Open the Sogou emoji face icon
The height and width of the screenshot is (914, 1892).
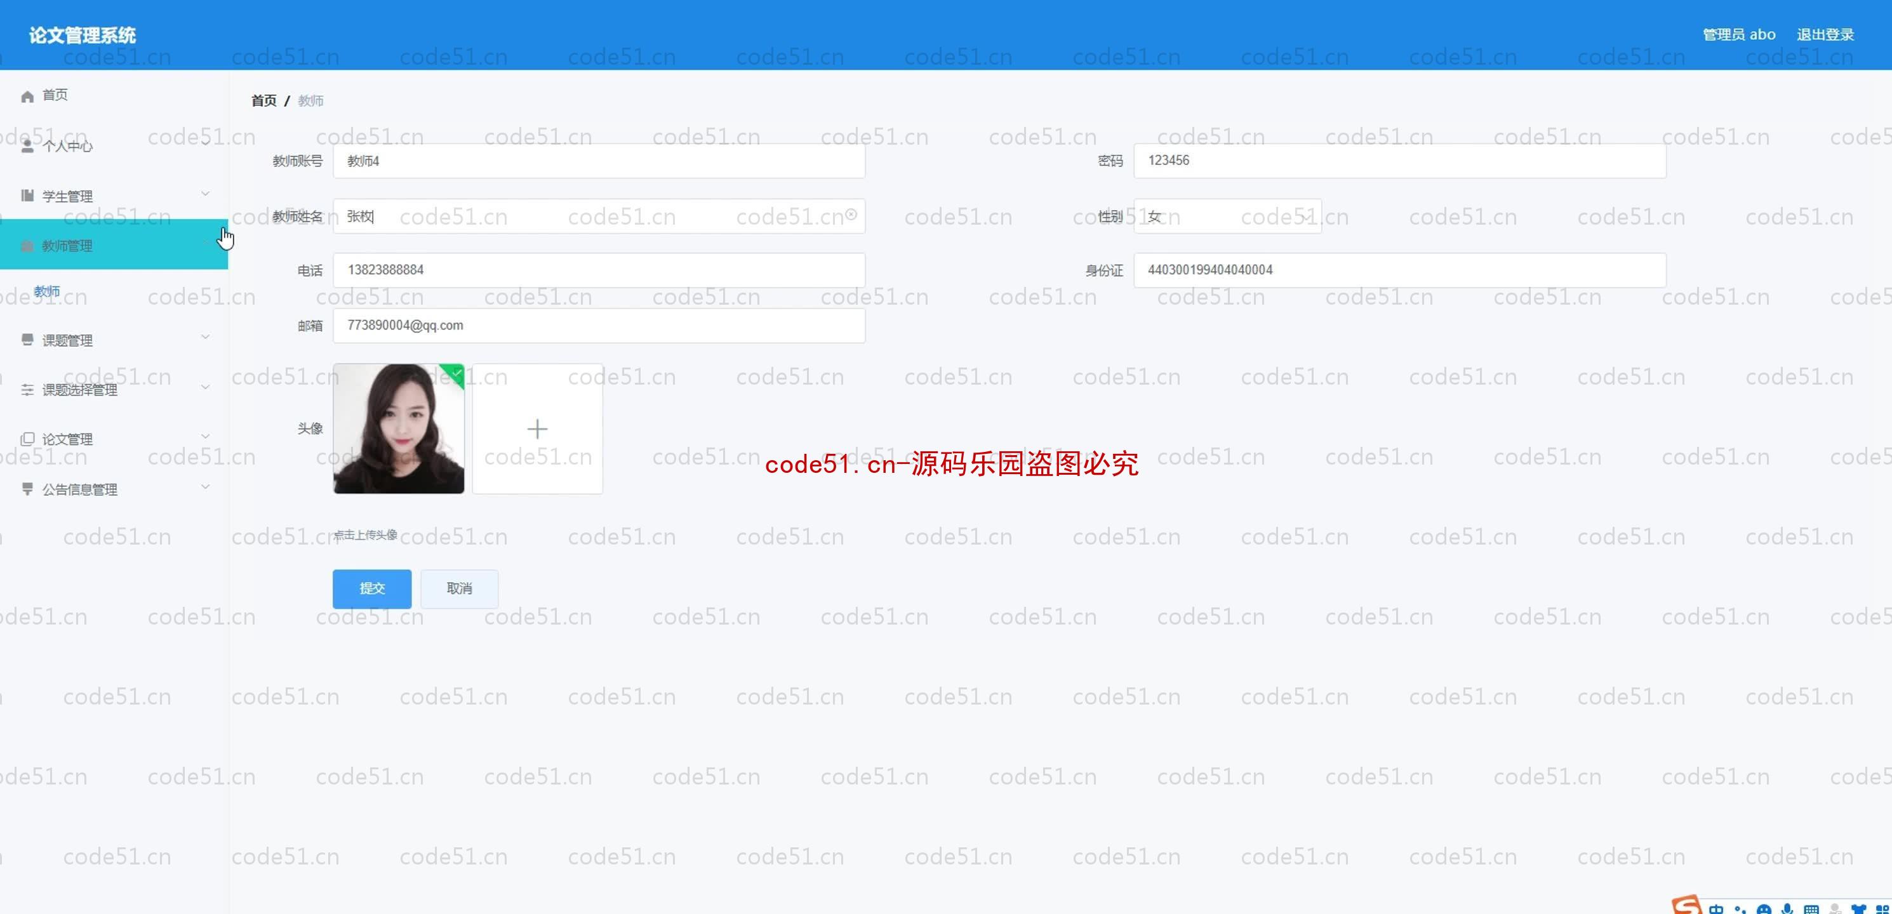[x=1764, y=909]
